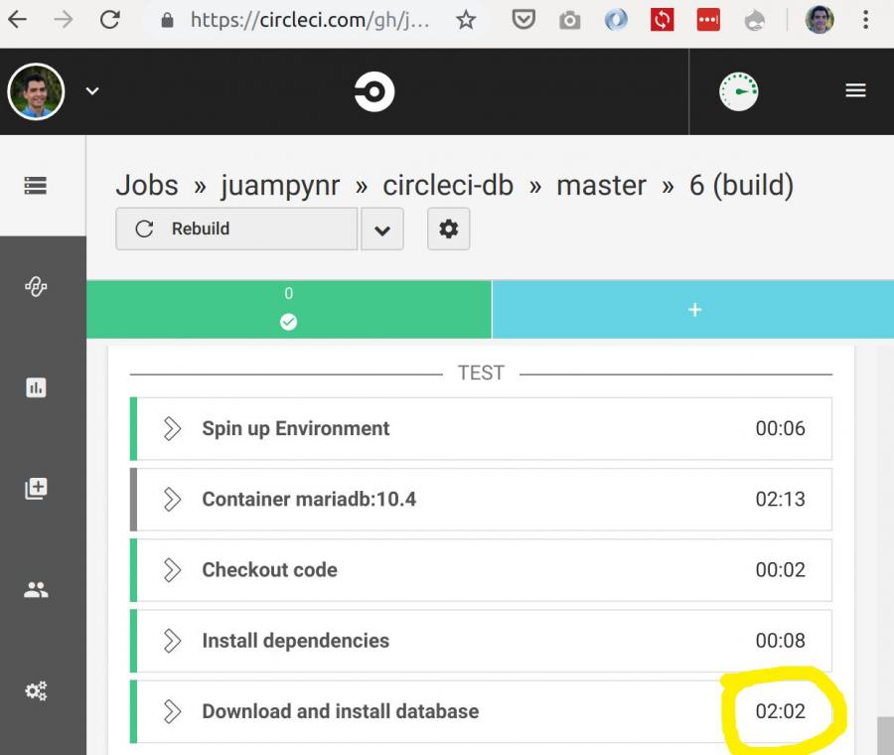
Task: Click the page vertical scrollbar thumb
Action: tap(885, 735)
